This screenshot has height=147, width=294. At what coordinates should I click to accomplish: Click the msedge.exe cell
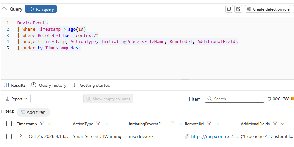(x=141, y=136)
